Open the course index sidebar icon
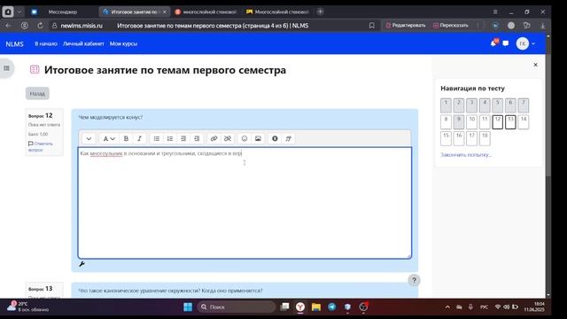This screenshot has width=567, height=319. click(x=6, y=68)
